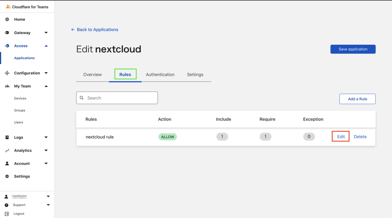
Task: Delete the nextcloud rule
Action: (360, 137)
